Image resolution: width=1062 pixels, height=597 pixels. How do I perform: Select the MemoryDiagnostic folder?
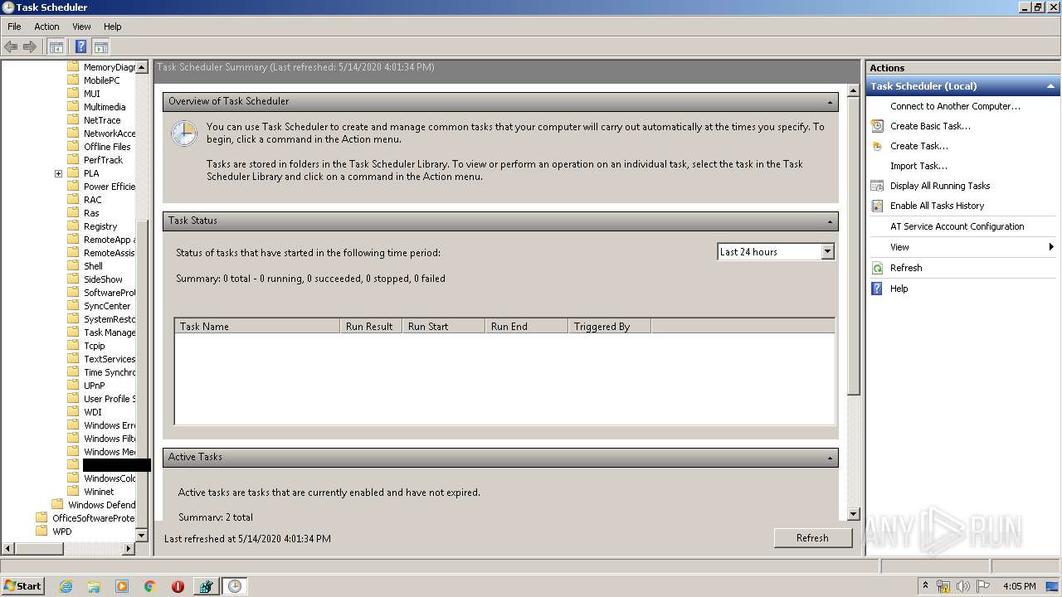[109, 67]
